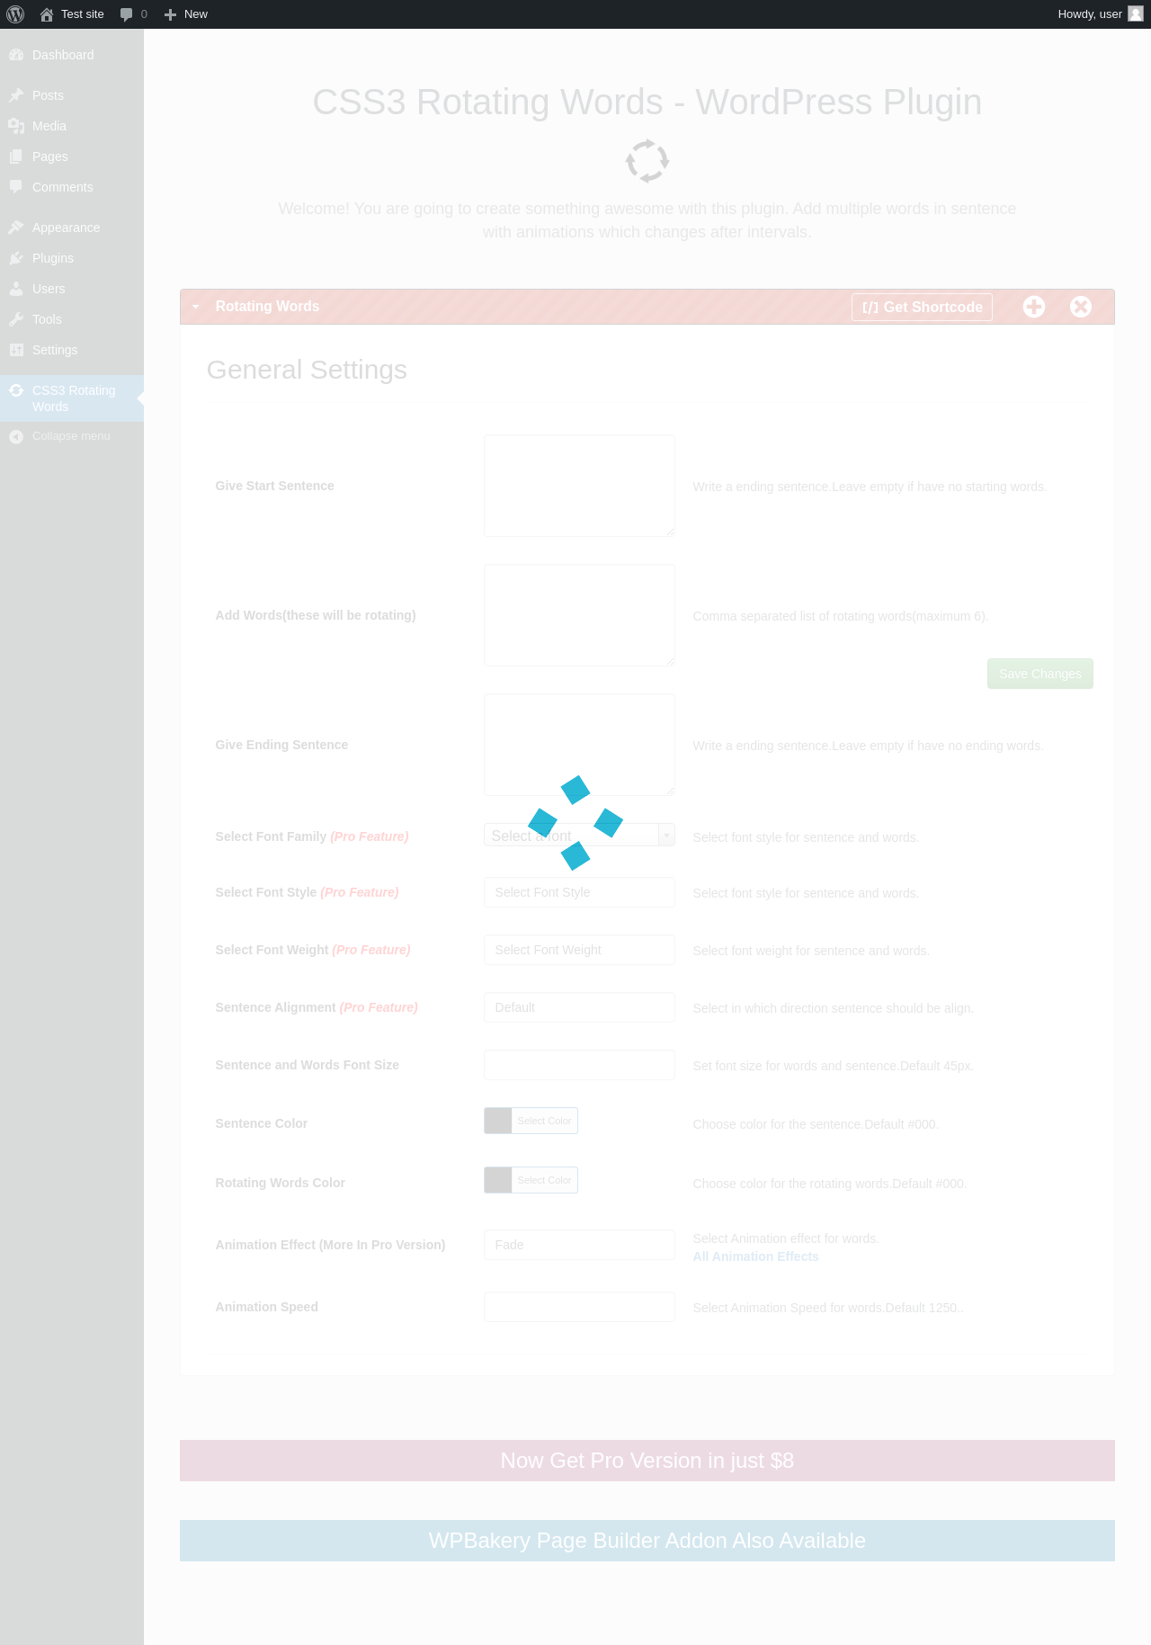Focus the Give Start Sentence text area
Viewport: 1151px width, 1645px height.
point(579,486)
